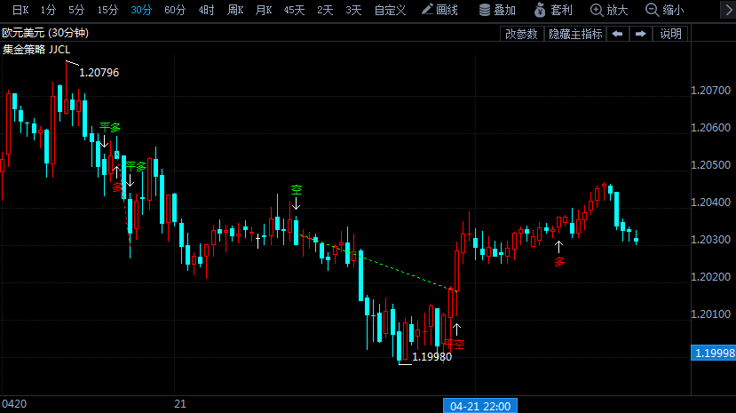
Task: Open the 说明 description button
Action: pyautogui.click(x=670, y=34)
